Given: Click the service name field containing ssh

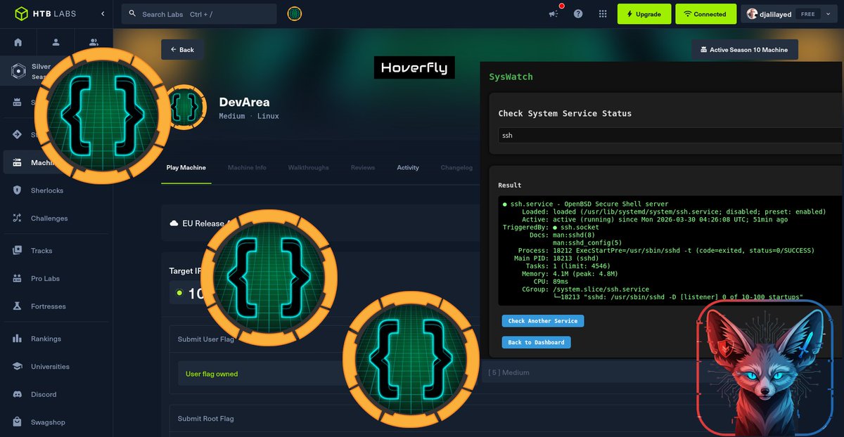Looking at the screenshot, I should (670, 135).
